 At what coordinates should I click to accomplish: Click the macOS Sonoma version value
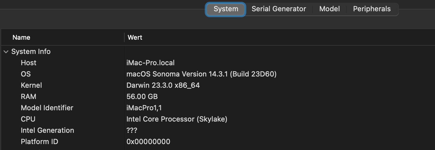pos(201,74)
